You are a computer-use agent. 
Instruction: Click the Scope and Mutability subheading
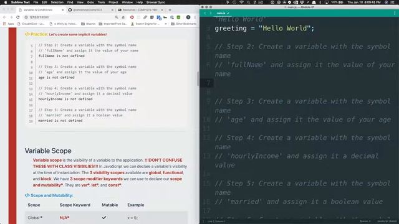(49, 195)
